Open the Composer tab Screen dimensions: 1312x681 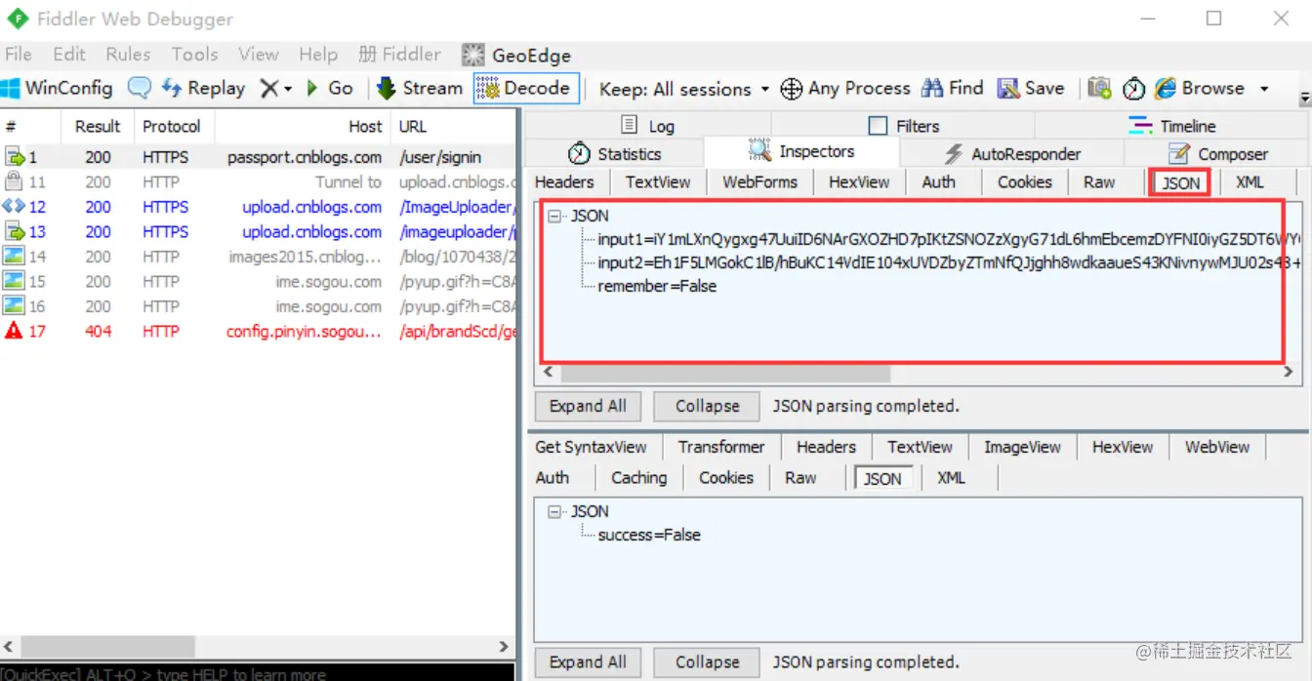[x=1217, y=154]
